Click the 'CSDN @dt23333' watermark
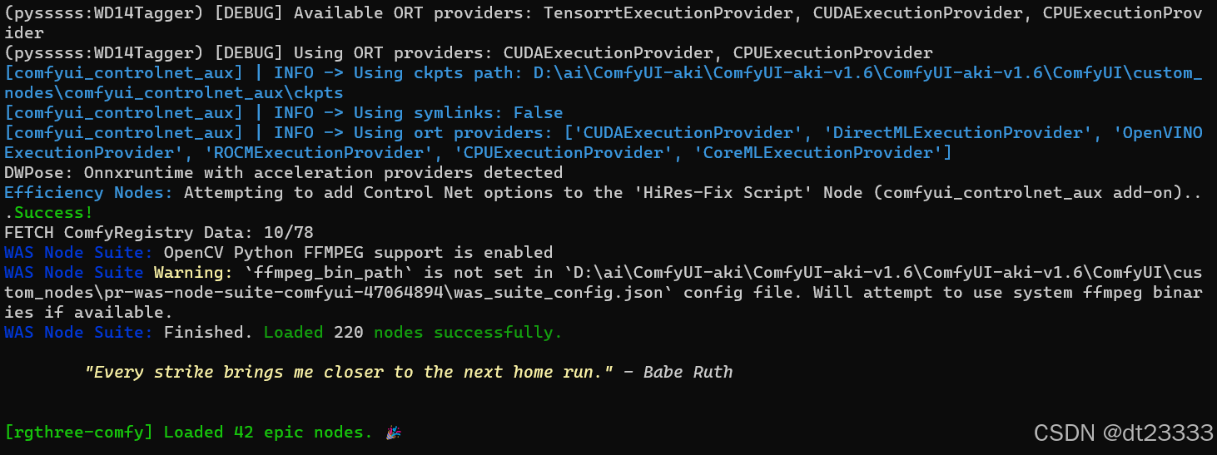The image size is (1217, 455). click(x=1123, y=433)
